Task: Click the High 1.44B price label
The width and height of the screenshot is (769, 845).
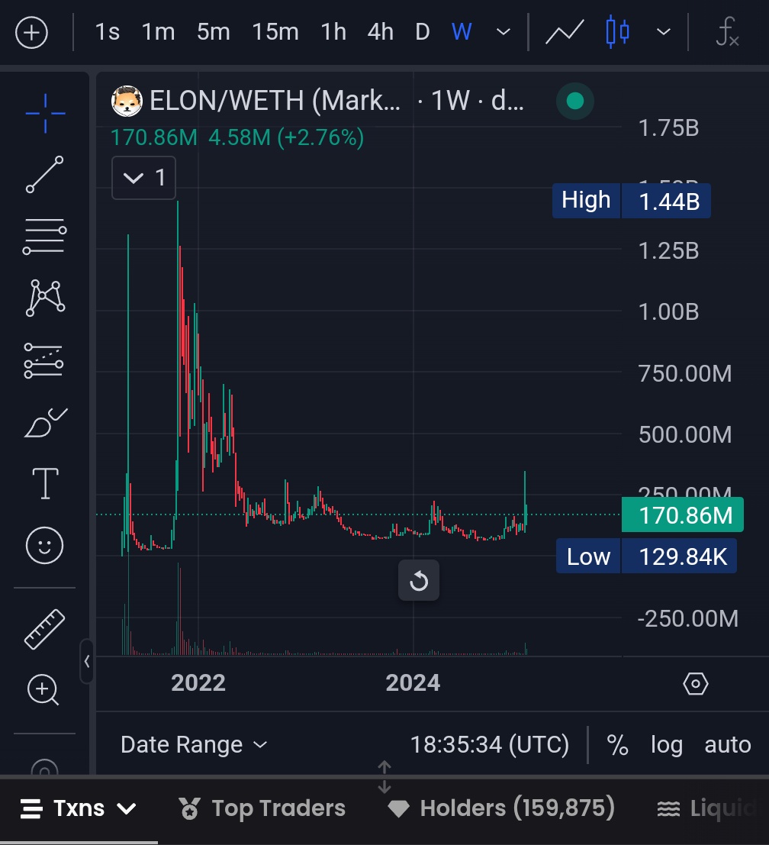Action: (631, 201)
